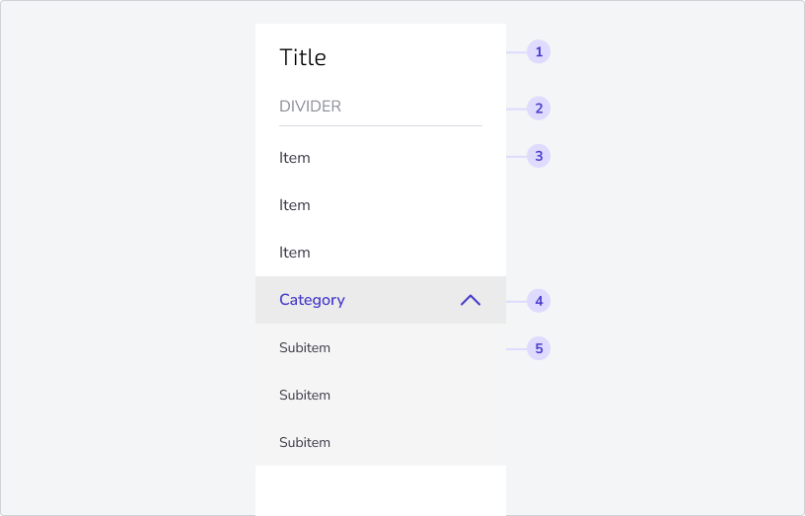805x516 pixels.
Task: Click the DIVIDER section label
Action: (310, 107)
